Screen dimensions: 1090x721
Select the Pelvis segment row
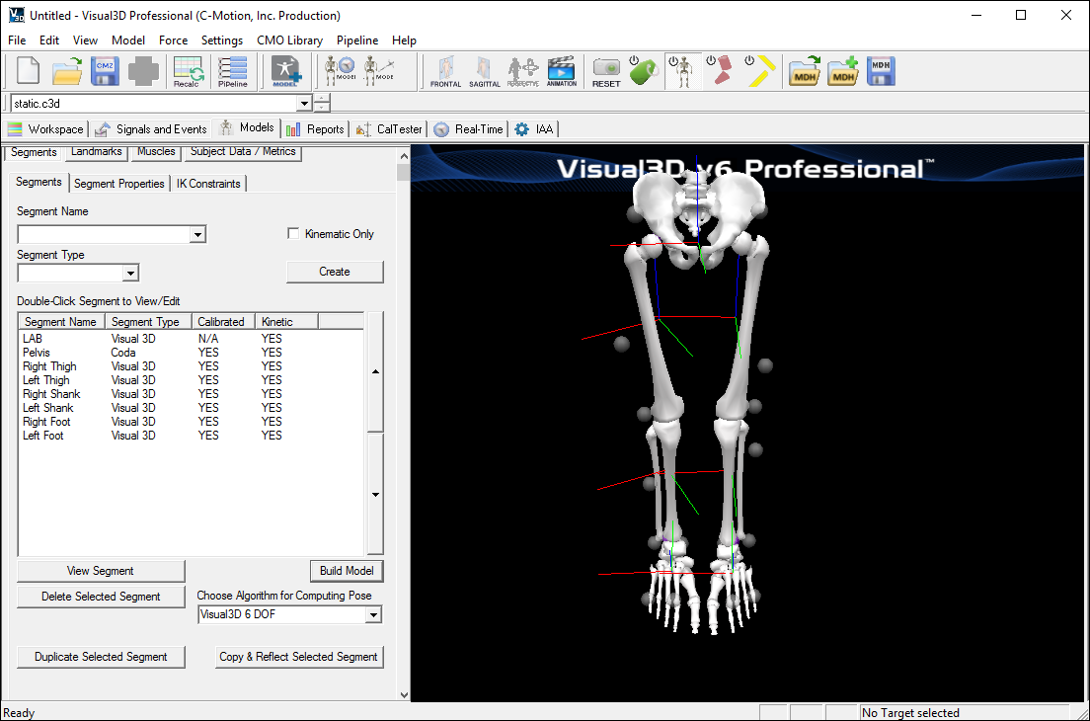click(x=191, y=353)
